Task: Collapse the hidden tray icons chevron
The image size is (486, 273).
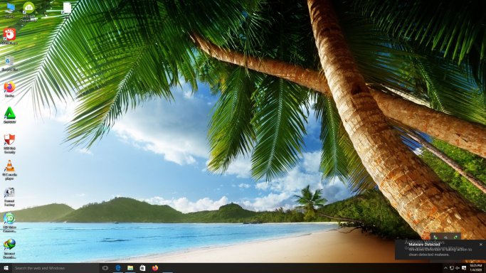Action: 445,268
